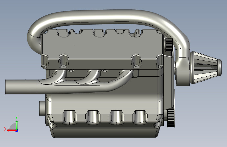The width and height of the screenshot is (227, 147).
Task: Select the straight exhaust outlet pipe end
Action: [21, 87]
